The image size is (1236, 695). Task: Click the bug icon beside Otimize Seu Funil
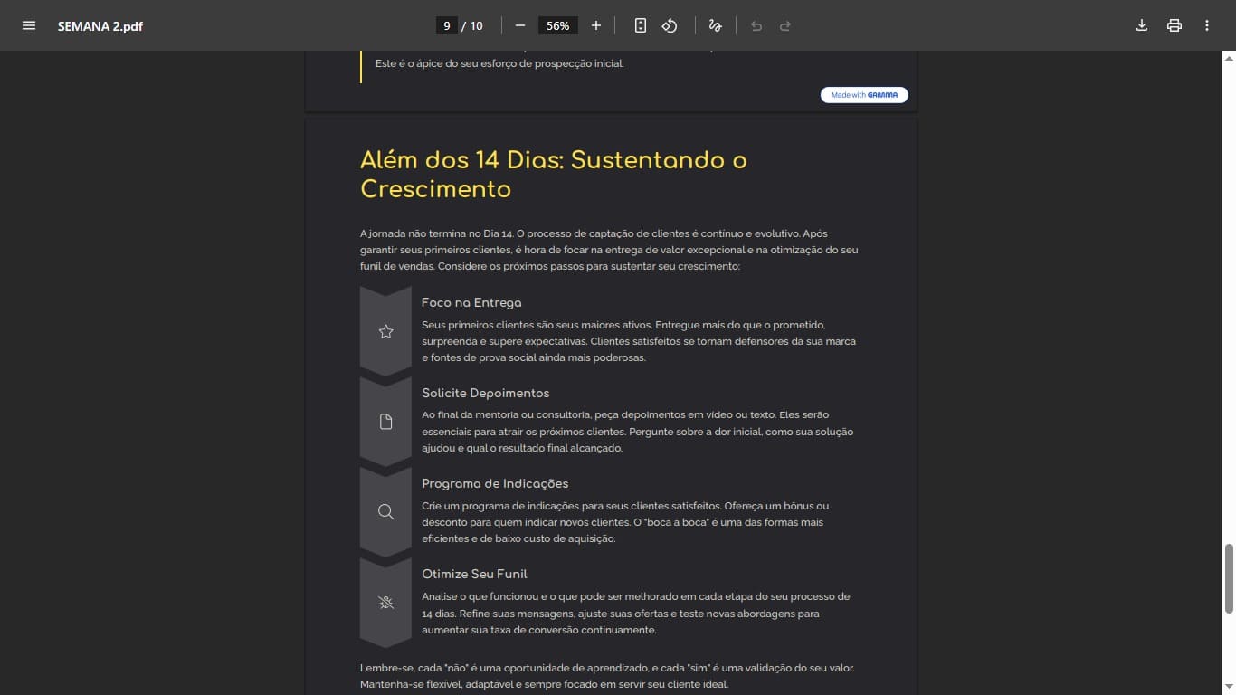point(385,603)
